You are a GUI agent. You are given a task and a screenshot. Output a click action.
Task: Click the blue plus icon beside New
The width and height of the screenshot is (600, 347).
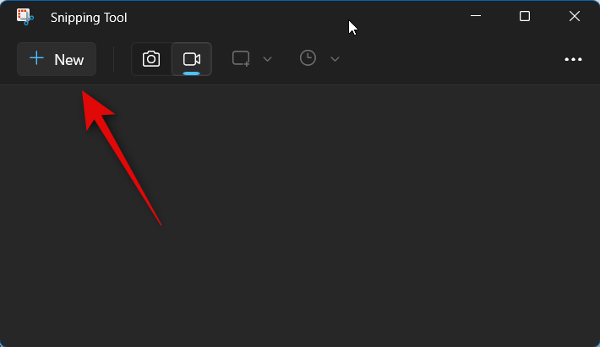(x=36, y=58)
